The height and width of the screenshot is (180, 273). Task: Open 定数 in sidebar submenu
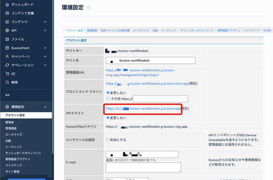(x=8, y=140)
